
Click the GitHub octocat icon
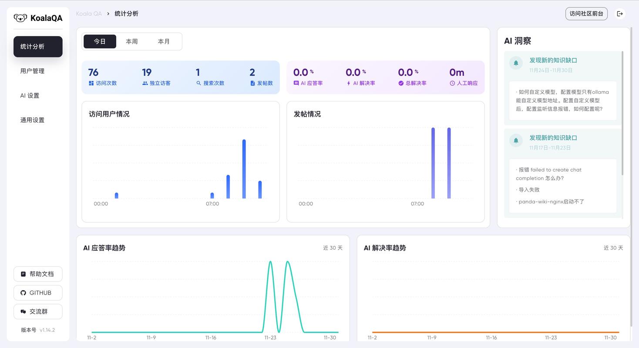pyautogui.click(x=24, y=293)
